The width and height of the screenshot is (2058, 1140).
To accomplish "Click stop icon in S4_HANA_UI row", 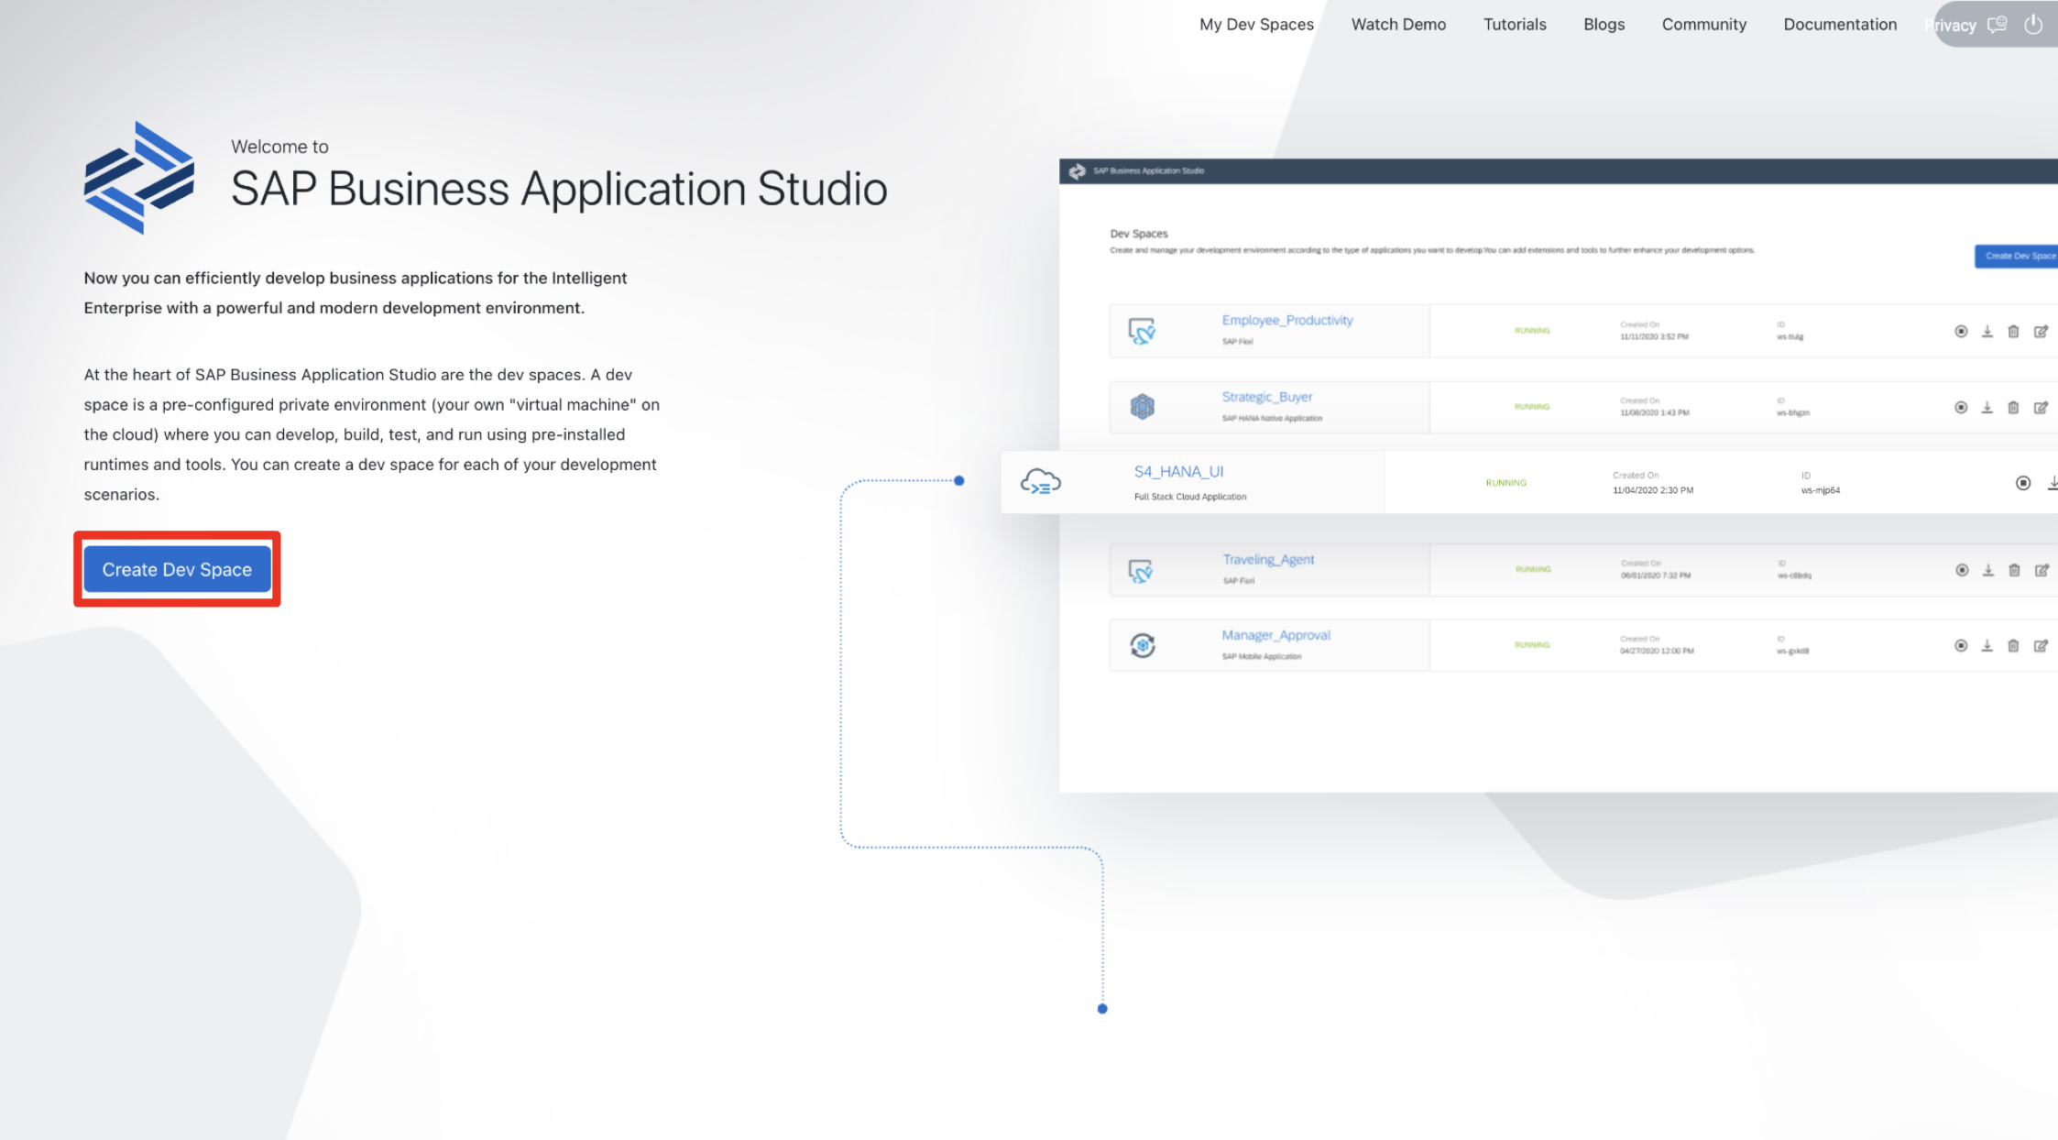I will [x=2023, y=483].
